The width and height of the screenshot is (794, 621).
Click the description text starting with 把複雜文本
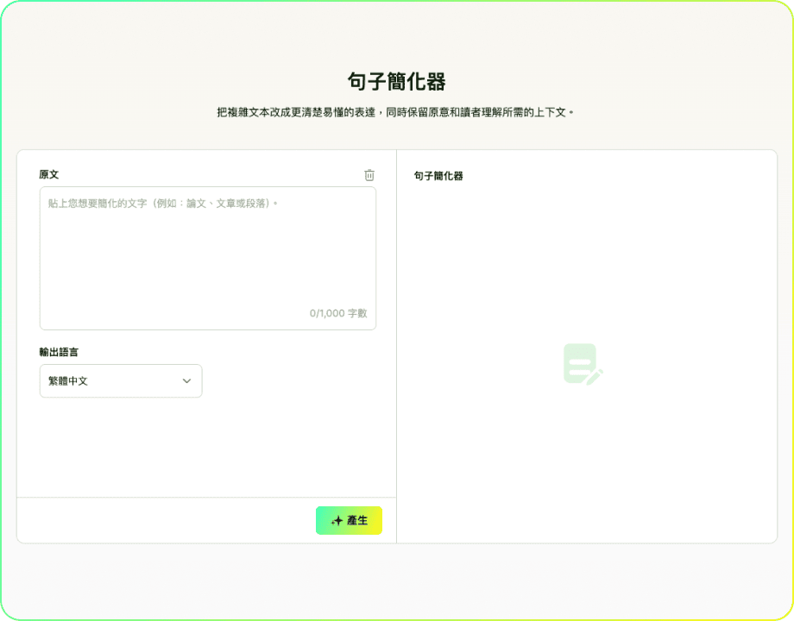point(395,112)
